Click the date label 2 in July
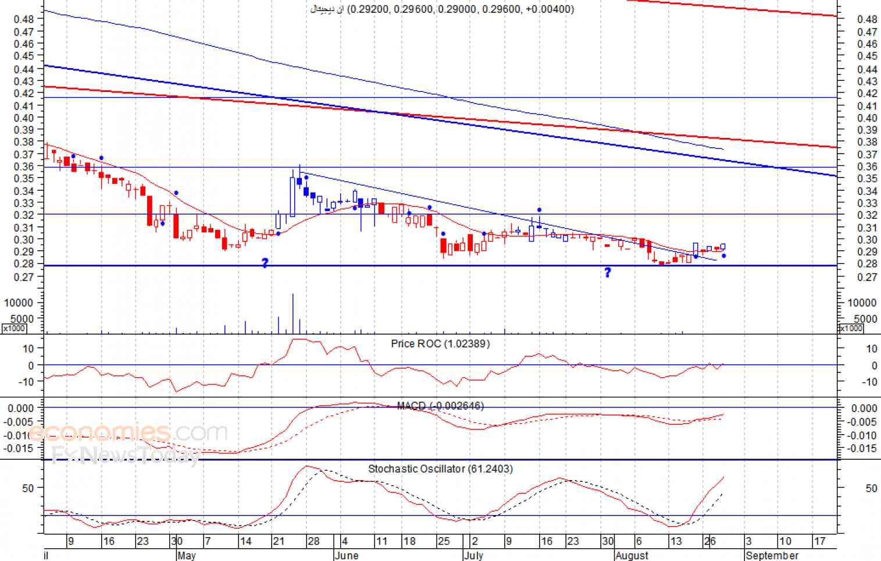This screenshot has height=561, width=881. (x=475, y=541)
